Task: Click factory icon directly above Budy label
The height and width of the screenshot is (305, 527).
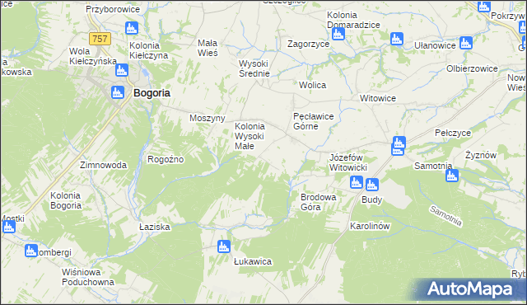Action: pos(371,185)
